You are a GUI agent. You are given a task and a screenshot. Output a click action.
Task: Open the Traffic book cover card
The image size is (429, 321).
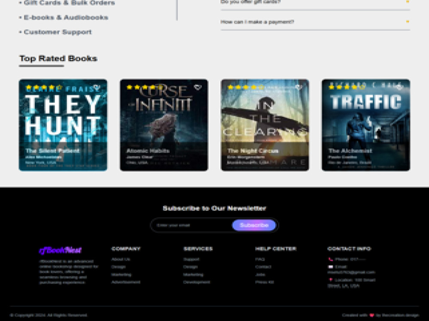pyautogui.click(x=366, y=125)
